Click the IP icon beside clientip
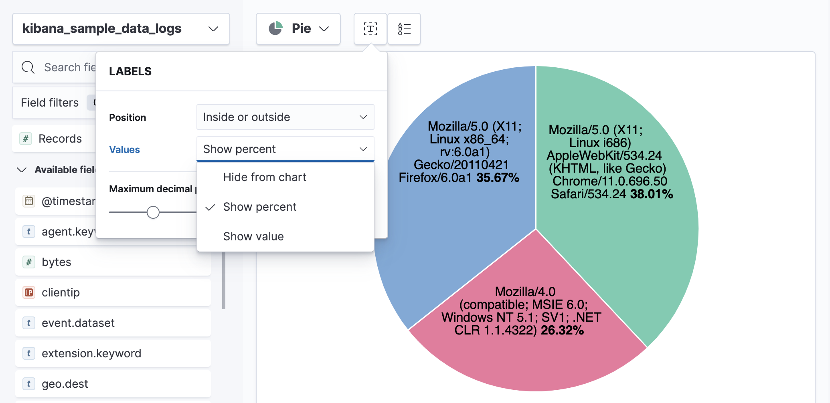The height and width of the screenshot is (403, 830). pyautogui.click(x=28, y=292)
